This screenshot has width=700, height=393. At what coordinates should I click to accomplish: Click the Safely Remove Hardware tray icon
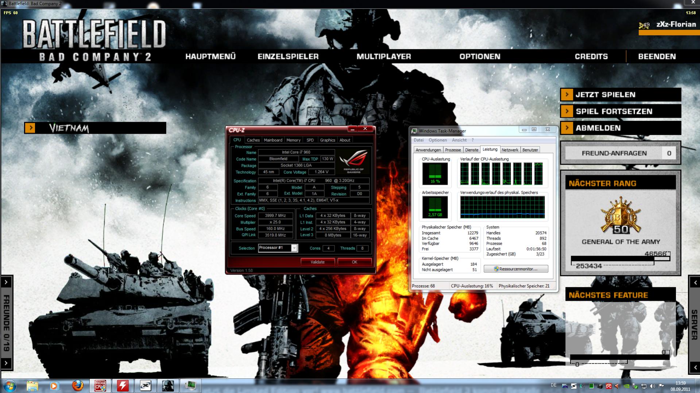[635, 386]
